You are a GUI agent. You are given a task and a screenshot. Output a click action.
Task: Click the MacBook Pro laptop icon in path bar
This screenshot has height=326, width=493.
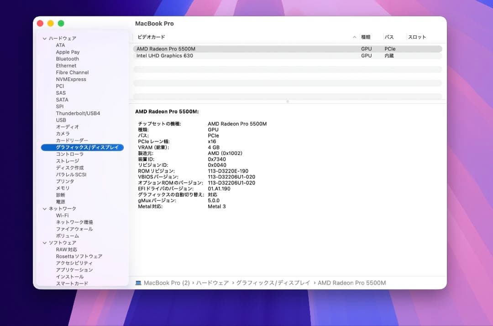[x=138, y=283]
